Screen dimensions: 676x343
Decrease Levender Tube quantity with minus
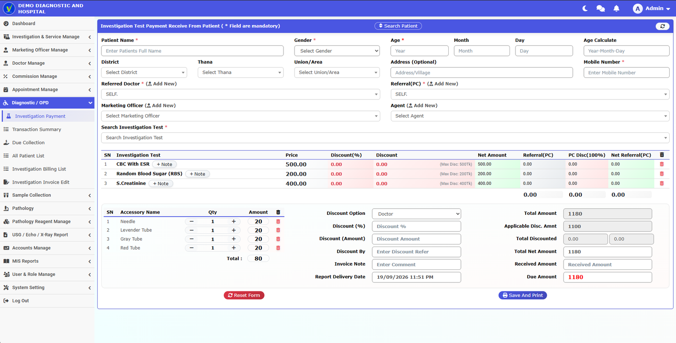(x=191, y=230)
